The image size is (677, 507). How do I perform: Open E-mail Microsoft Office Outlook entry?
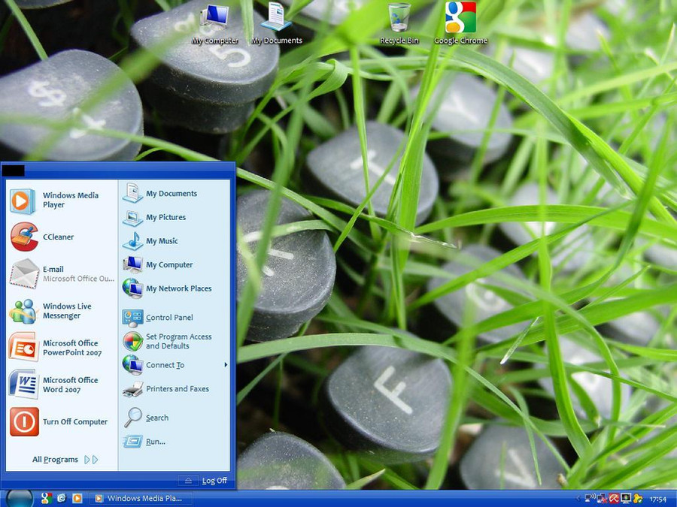tap(62, 273)
